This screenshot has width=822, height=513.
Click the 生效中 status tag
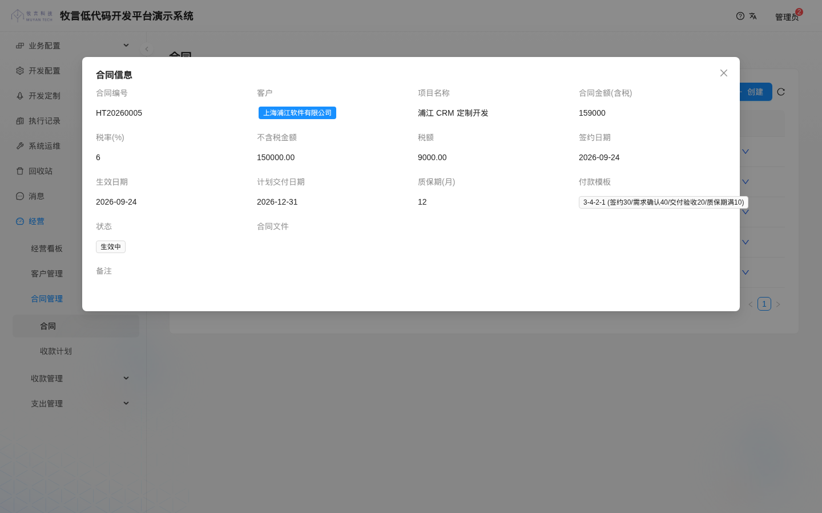111,247
